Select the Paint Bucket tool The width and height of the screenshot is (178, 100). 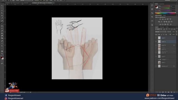pyautogui.click(x=2, y=33)
